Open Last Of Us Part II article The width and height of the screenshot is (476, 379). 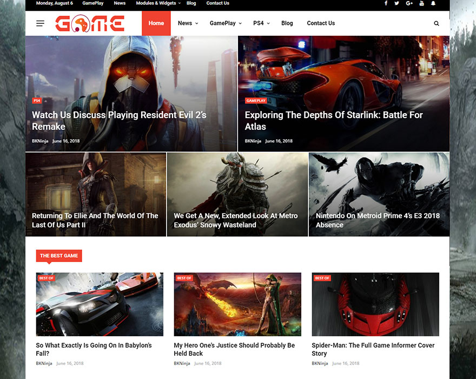tap(95, 220)
